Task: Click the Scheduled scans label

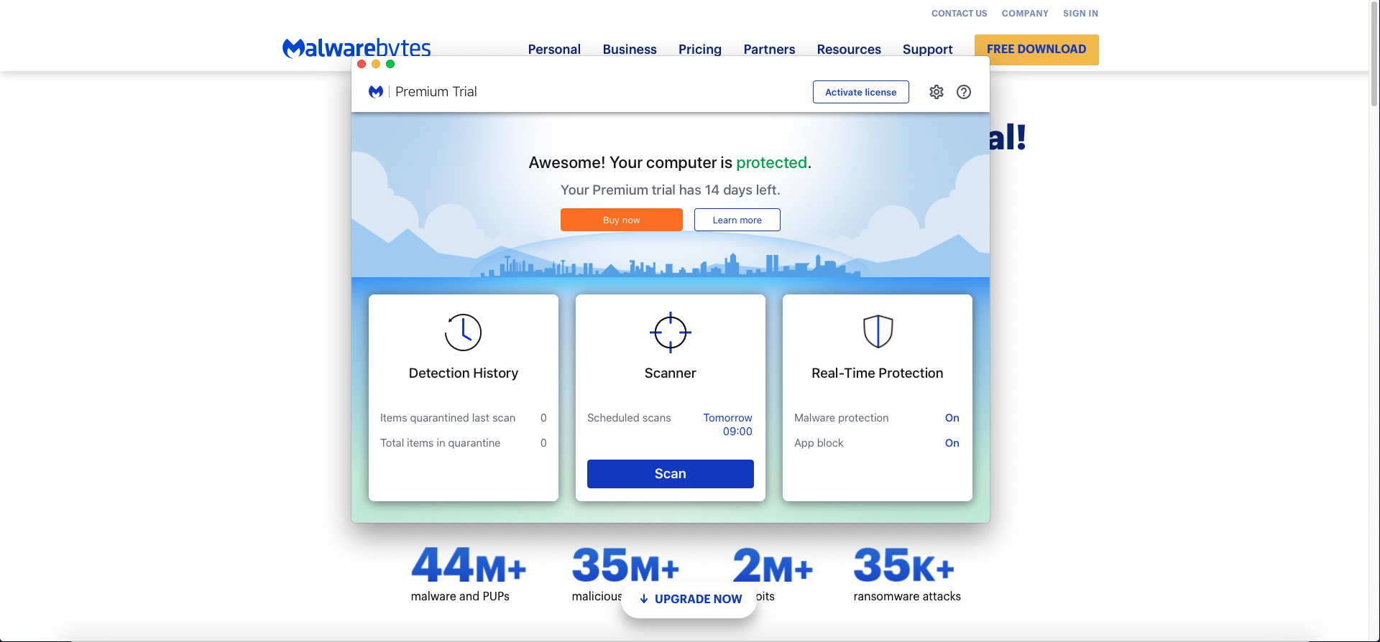Action: click(629, 418)
